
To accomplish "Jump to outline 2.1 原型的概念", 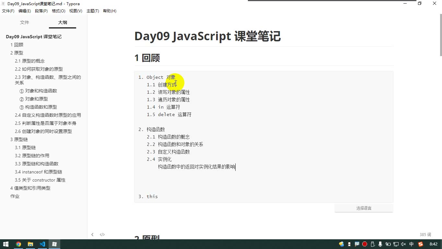I will 30,61.
